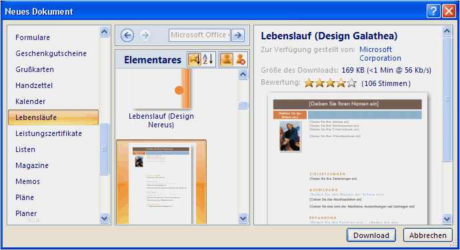Show customer-submitted templates icon
Screen dimensions: 460x250
(226, 59)
